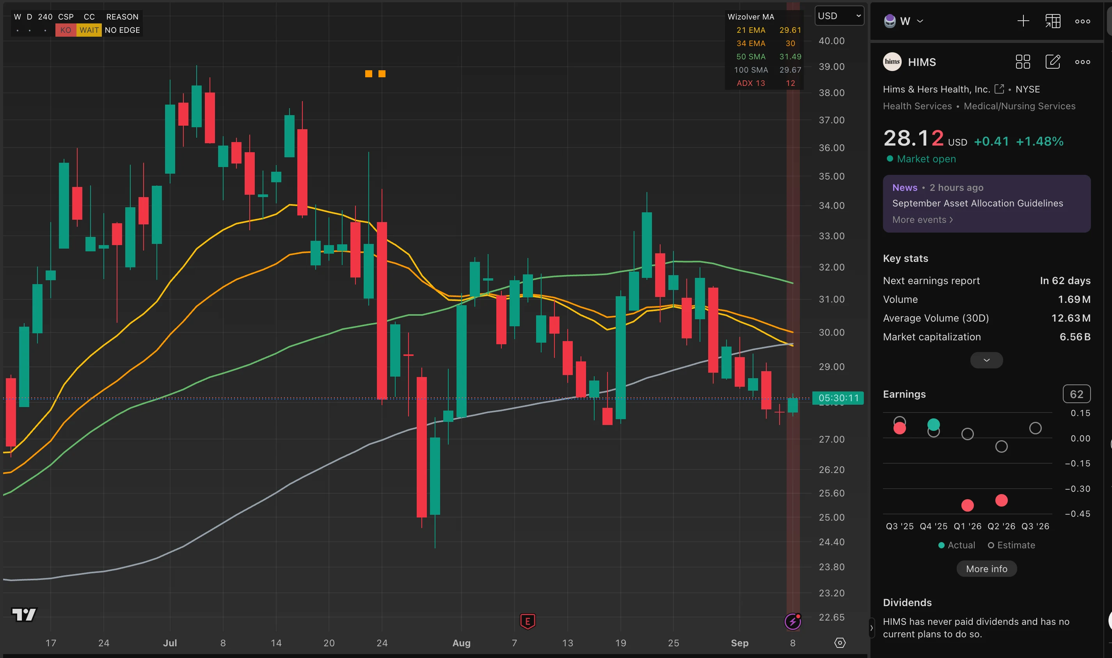The image size is (1112, 658).
Task: Click the countdown price label 05:30:11
Action: [x=838, y=398]
